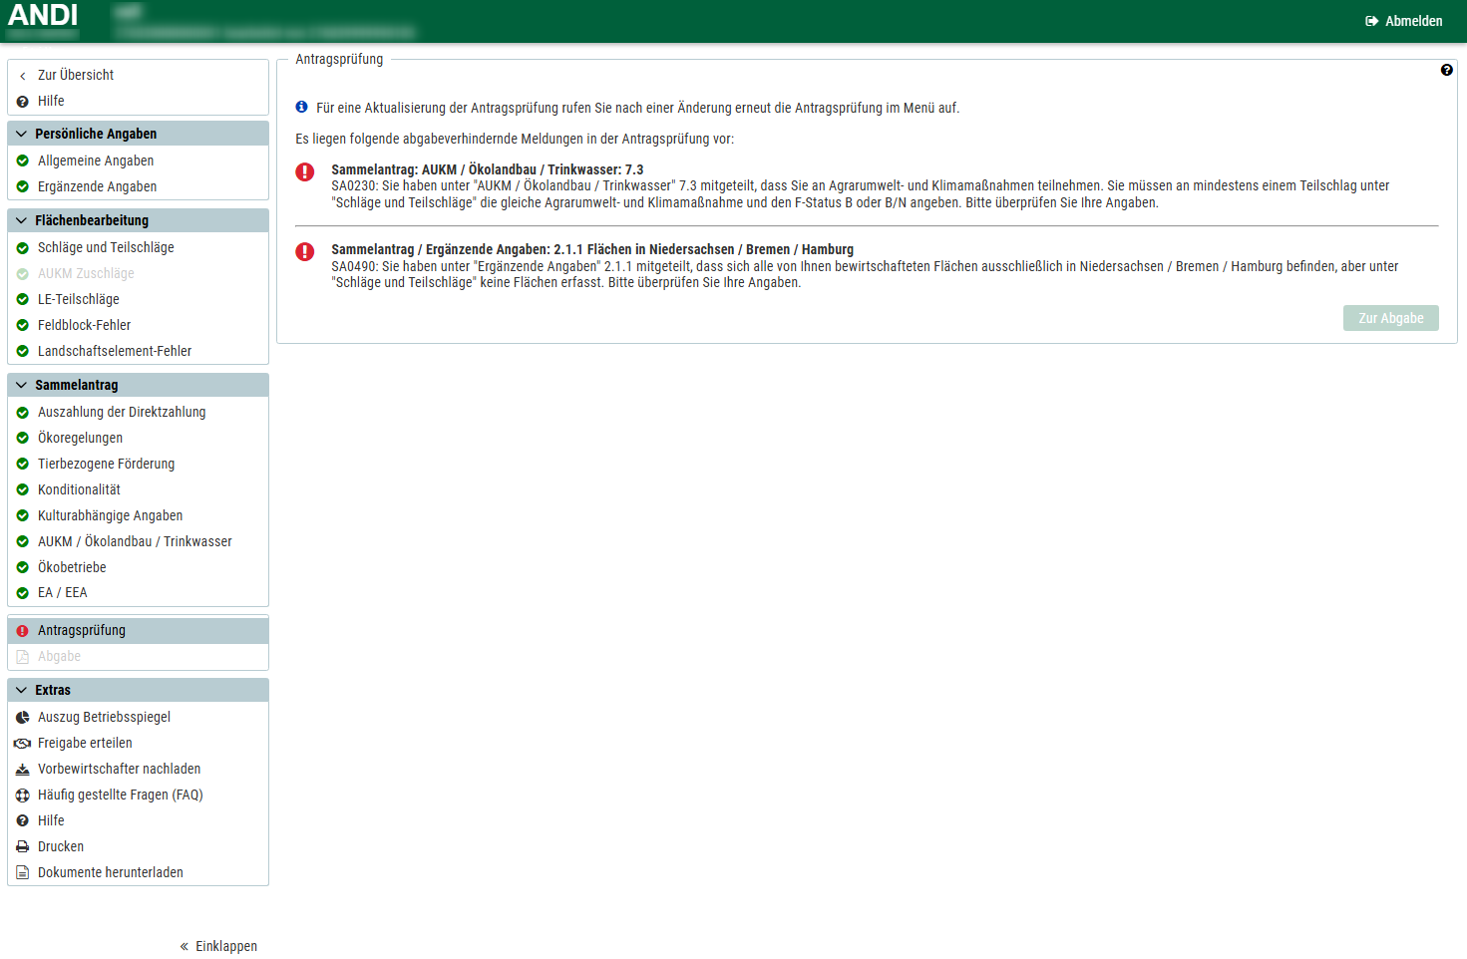Collapse the Extras section
The image size is (1467, 959).
[x=21, y=690]
